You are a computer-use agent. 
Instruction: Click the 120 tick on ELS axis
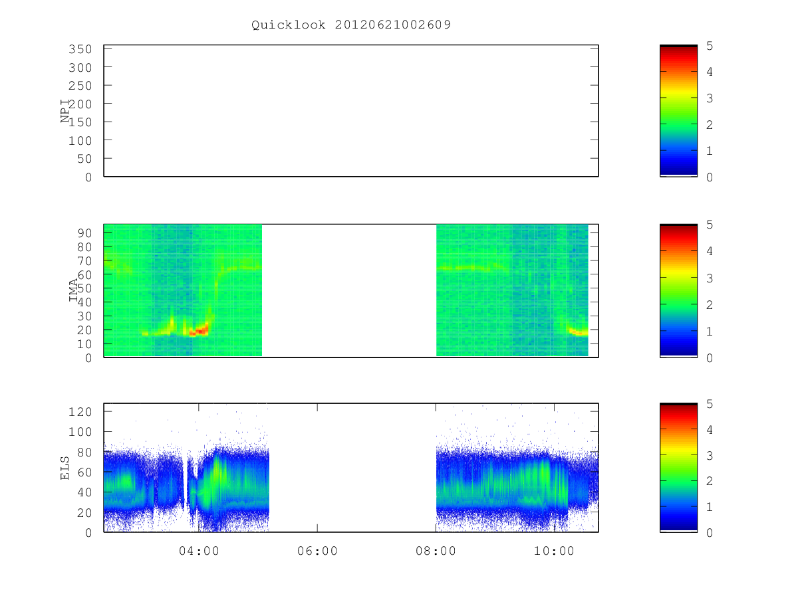coord(79,412)
